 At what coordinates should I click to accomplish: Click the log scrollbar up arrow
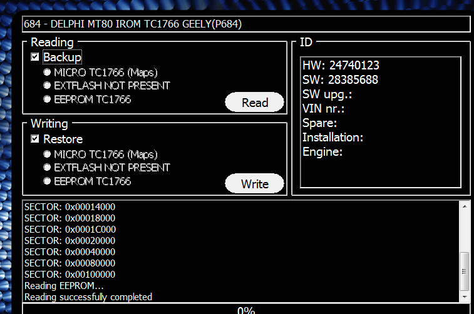coord(465,206)
